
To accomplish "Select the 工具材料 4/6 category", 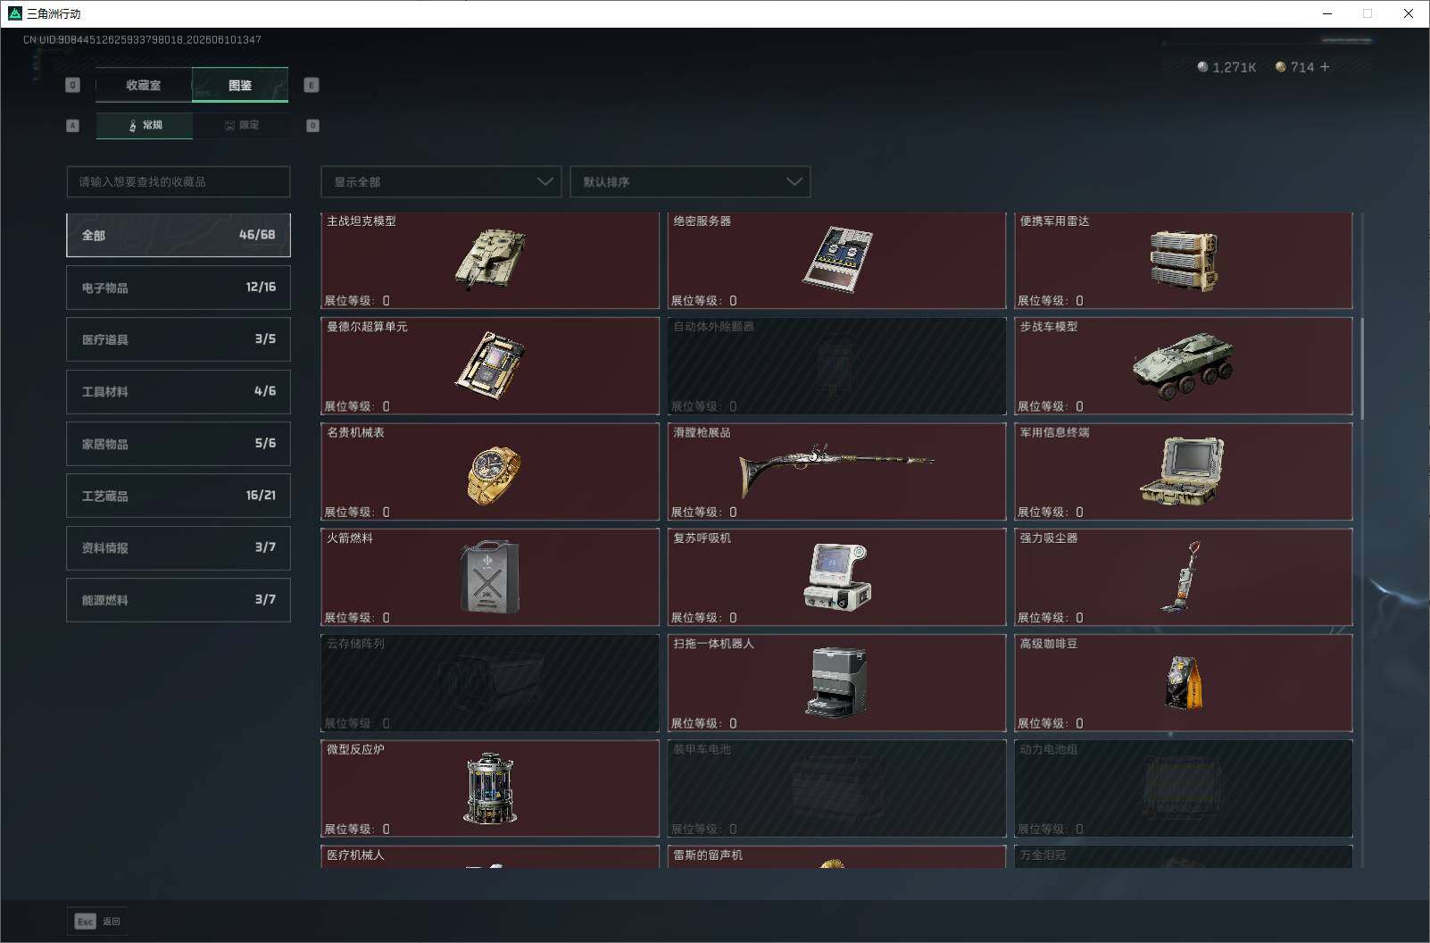I will tap(179, 391).
